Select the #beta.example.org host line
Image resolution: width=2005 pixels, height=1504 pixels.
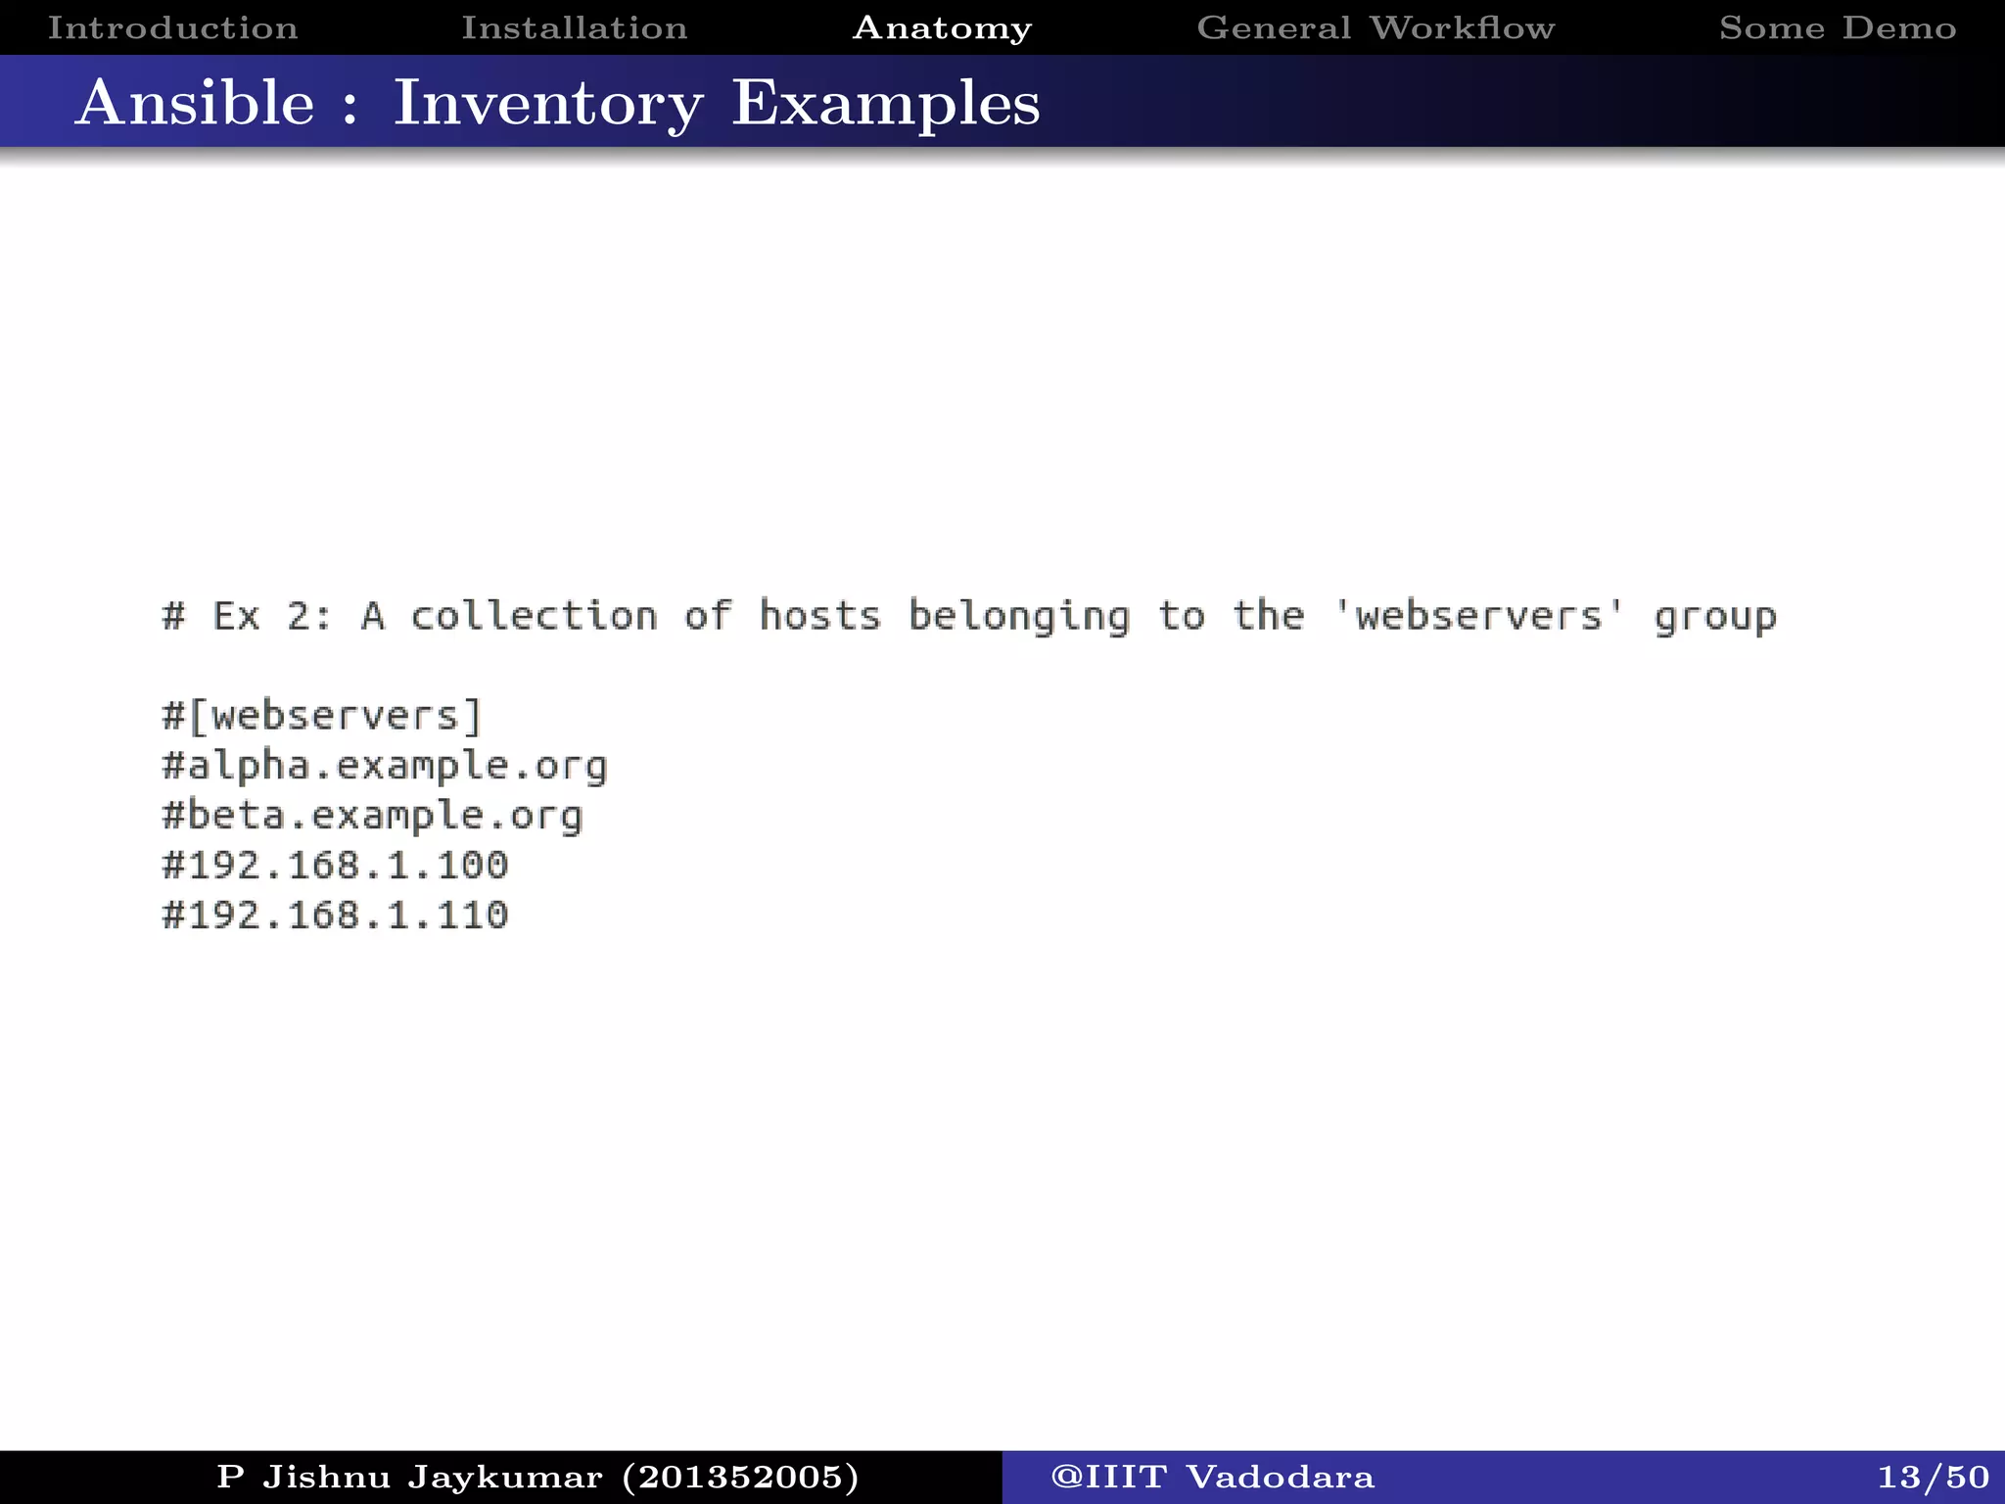(372, 816)
